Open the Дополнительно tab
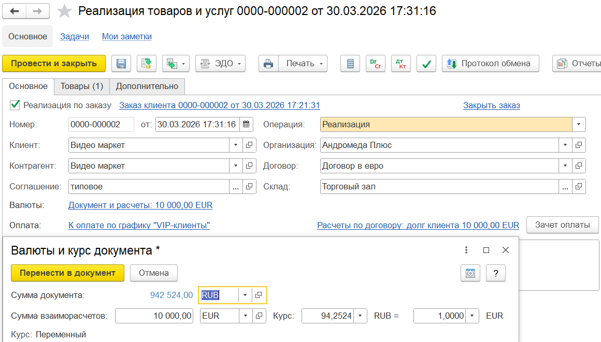 coord(147,86)
